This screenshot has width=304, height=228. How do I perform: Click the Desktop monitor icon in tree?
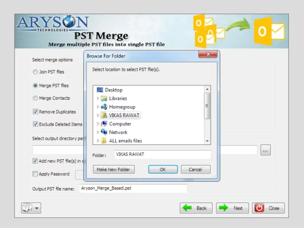[100, 90]
